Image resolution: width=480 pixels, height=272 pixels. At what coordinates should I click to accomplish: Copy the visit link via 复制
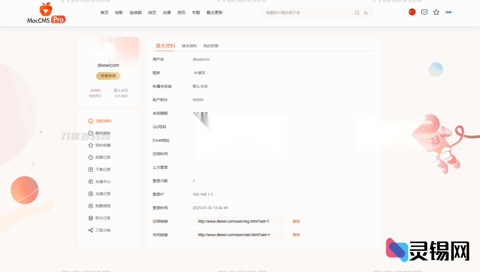tap(296, 235)
